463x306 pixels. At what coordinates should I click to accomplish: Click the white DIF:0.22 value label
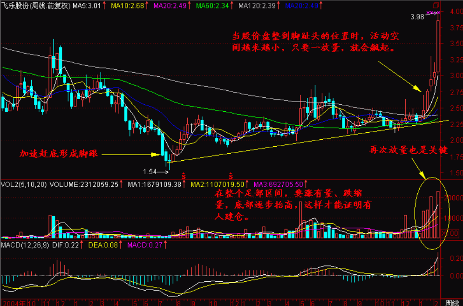[67, 245]
